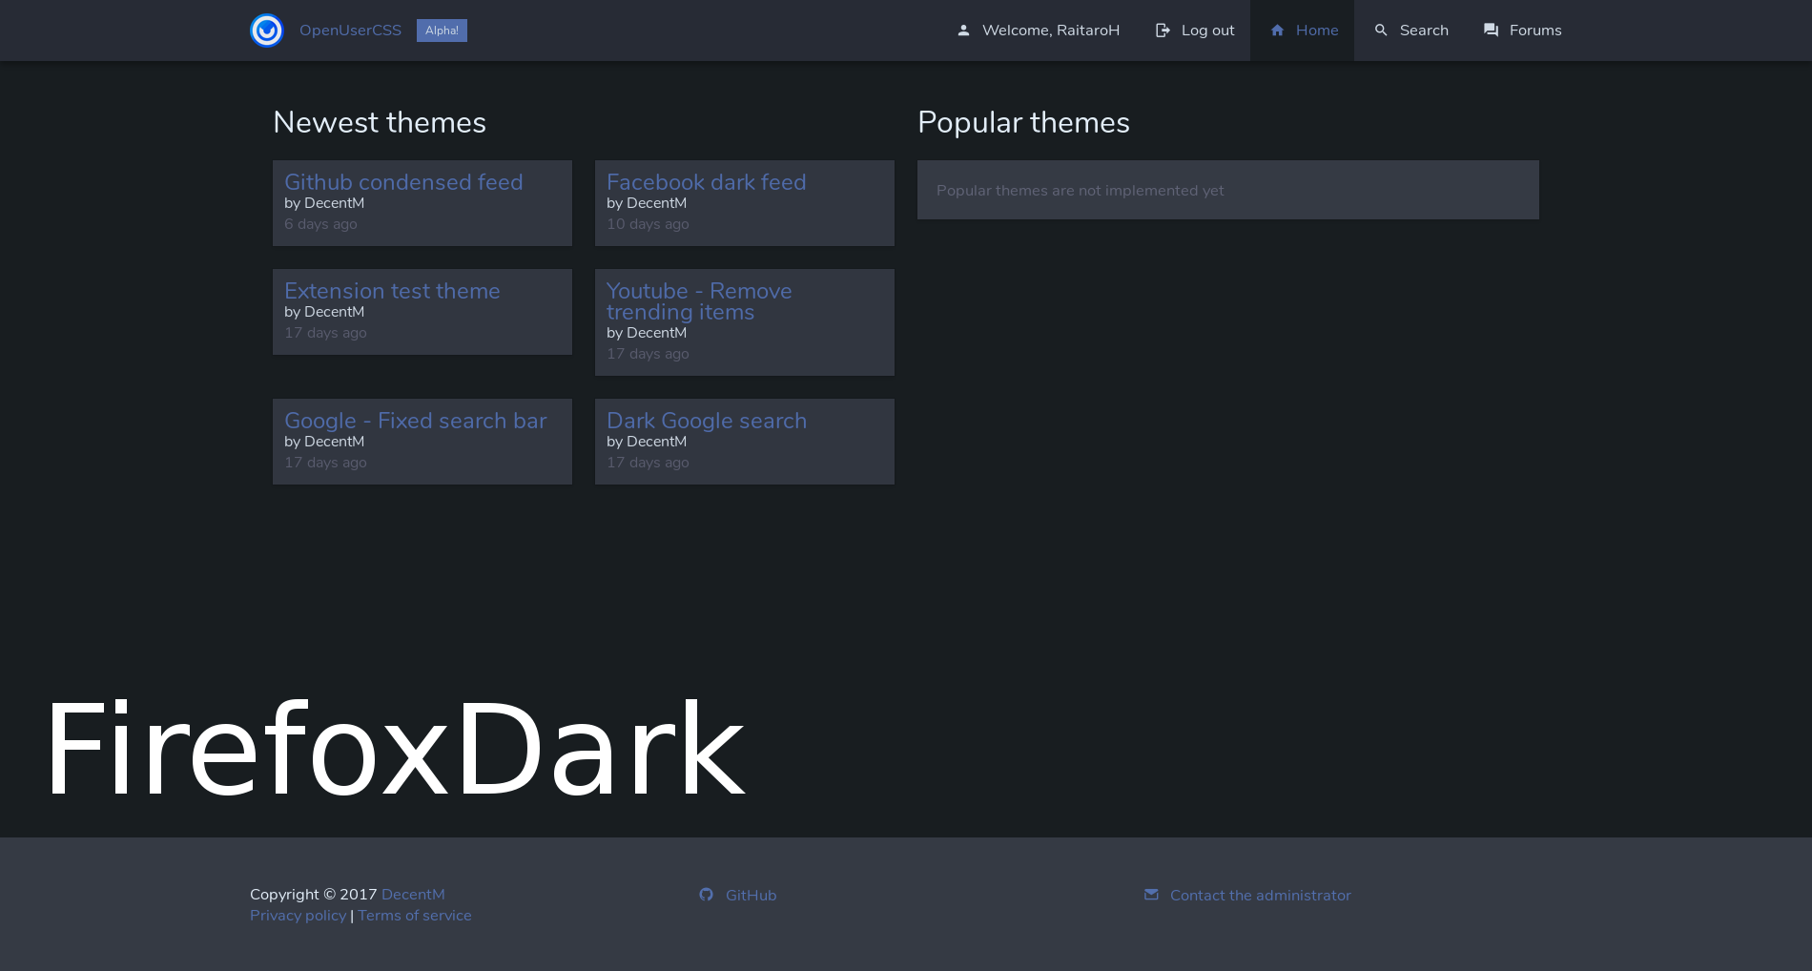The width and height of the screenshot is (1812, 971).
Task: Click '17 days ago' under Extension test theme
Action: (x=325, y=333)
